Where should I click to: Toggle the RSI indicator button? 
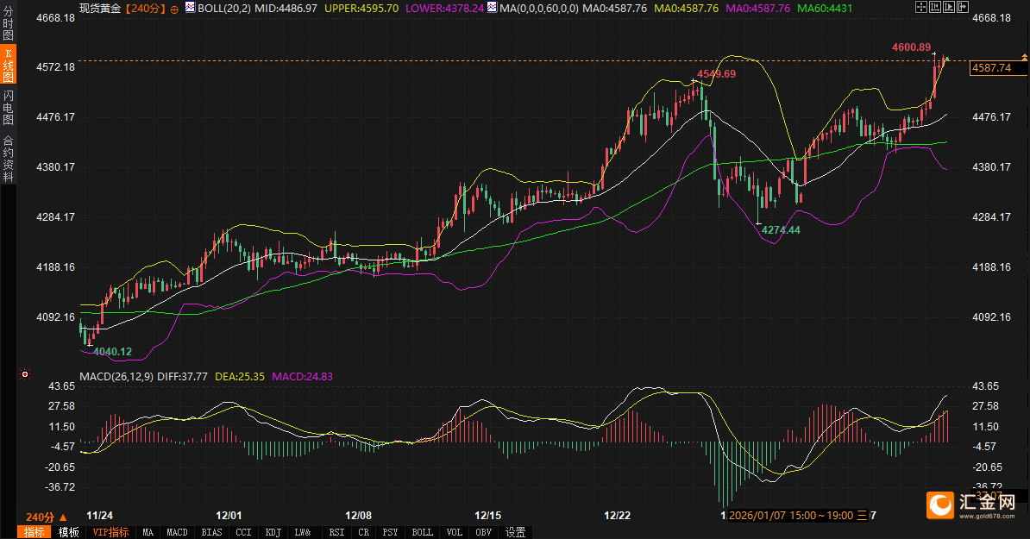336,532
